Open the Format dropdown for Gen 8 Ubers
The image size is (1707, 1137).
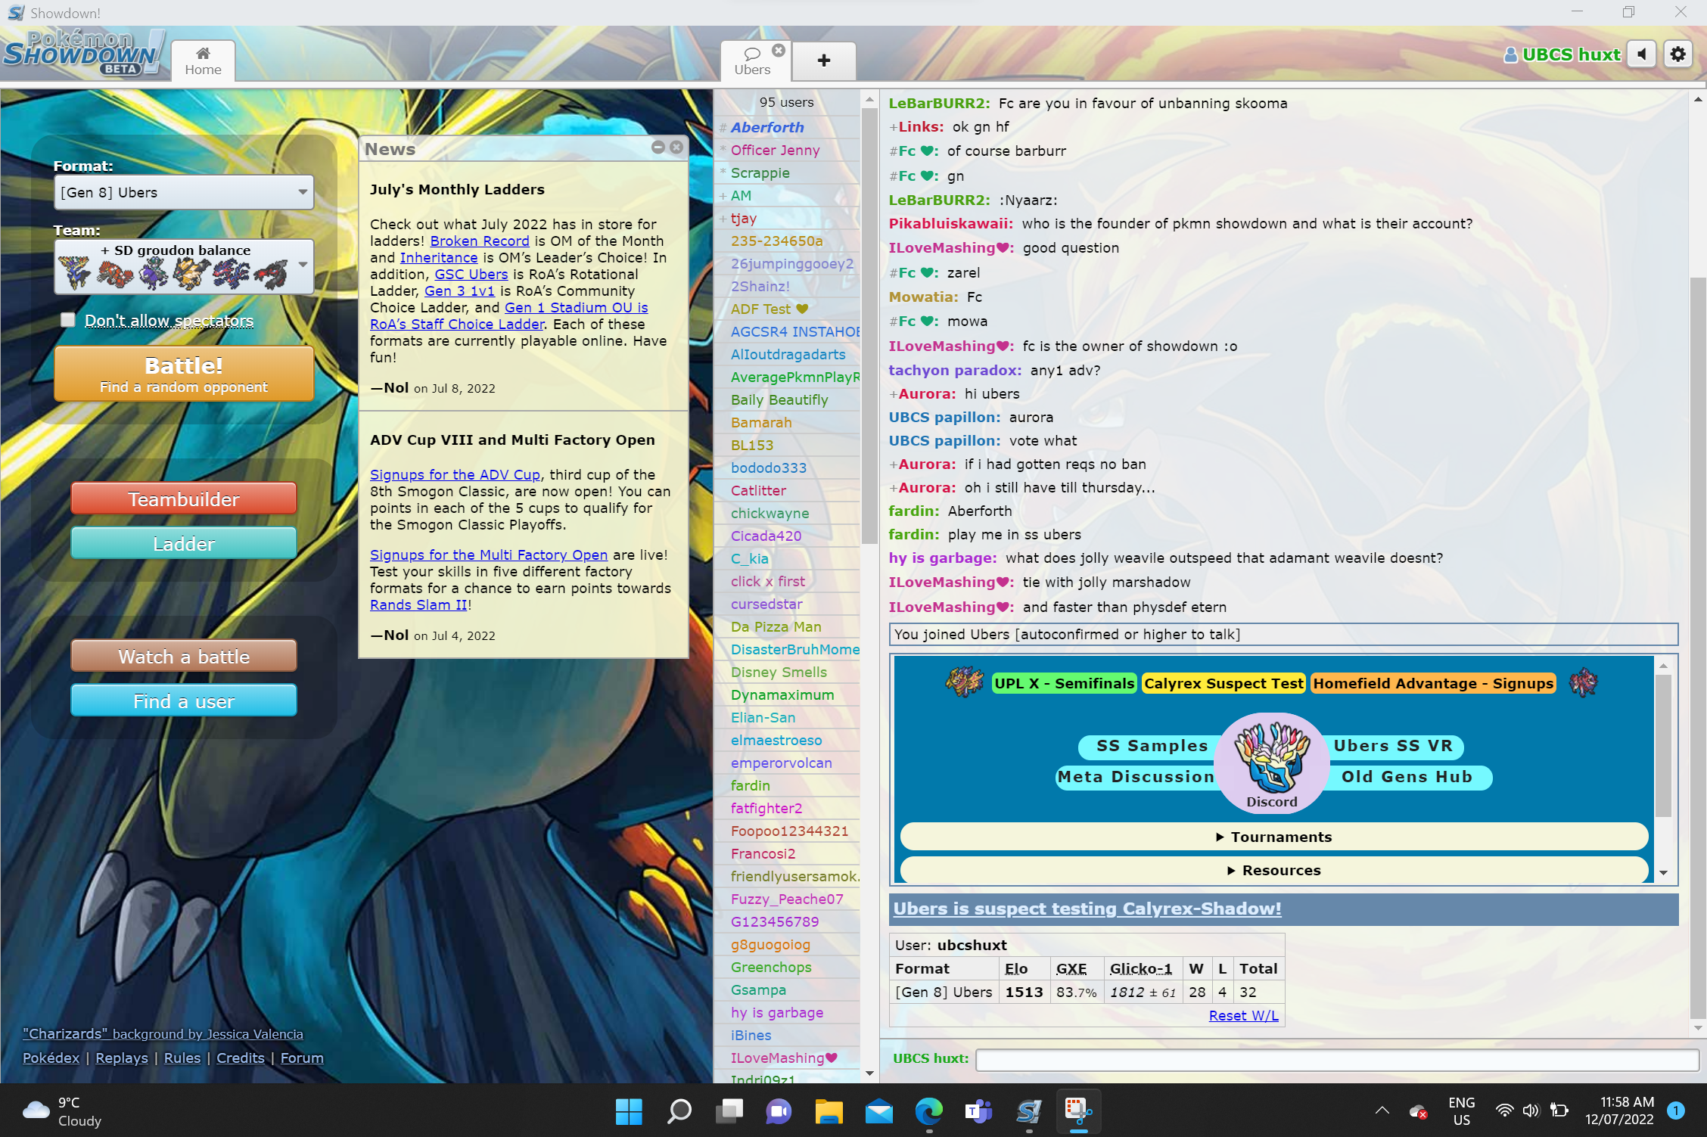(184, 193)
